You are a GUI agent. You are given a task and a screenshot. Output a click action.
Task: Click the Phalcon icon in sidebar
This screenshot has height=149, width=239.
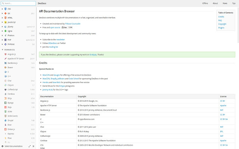tap(6, 35)
